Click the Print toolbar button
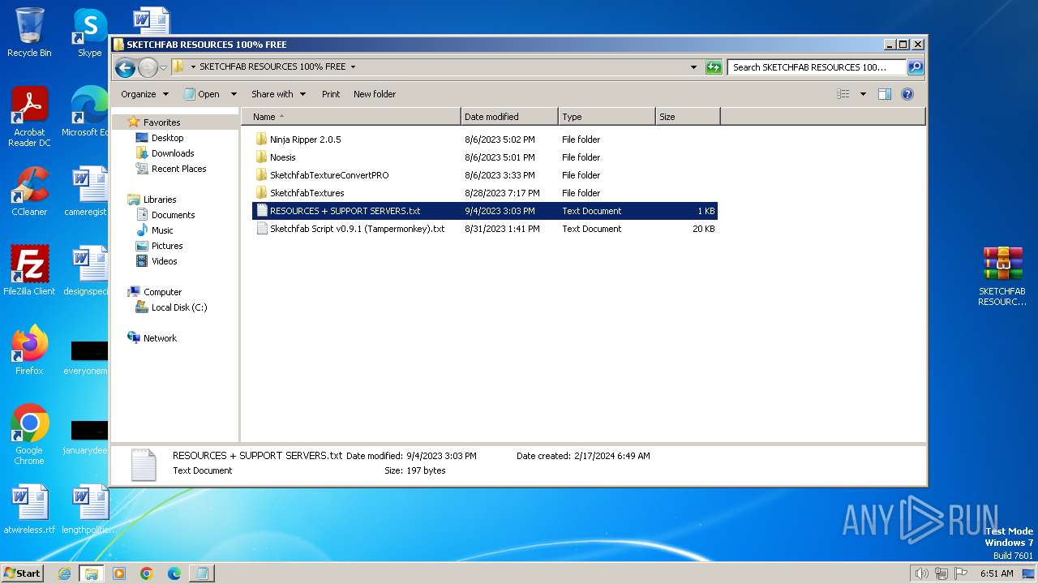This screenshot has height=584, width=1038. pyautogui.click(x=331, y=94)
